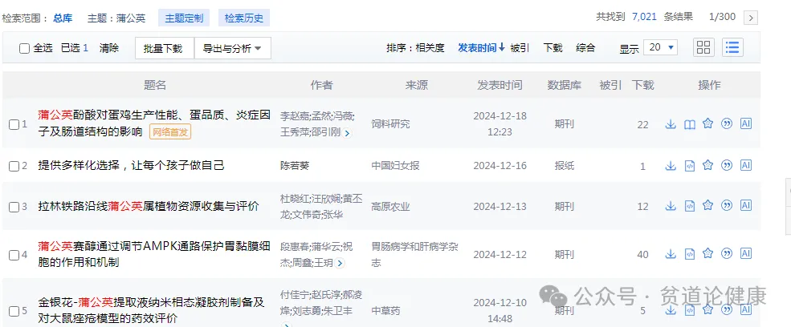
Task: Open source 高原农业
Action: (390, 207)
